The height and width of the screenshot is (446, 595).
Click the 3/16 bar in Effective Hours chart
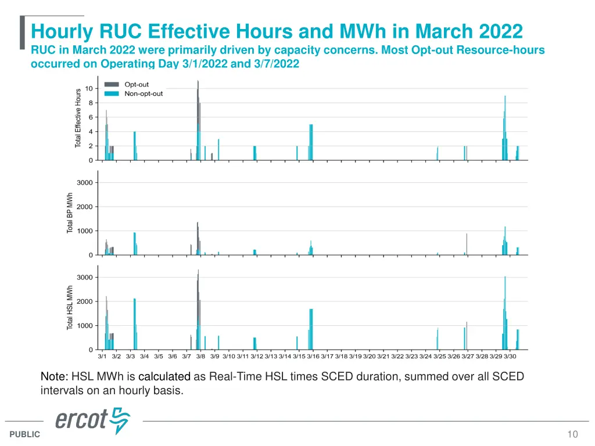pyautogui.click(x=311, y=142)
